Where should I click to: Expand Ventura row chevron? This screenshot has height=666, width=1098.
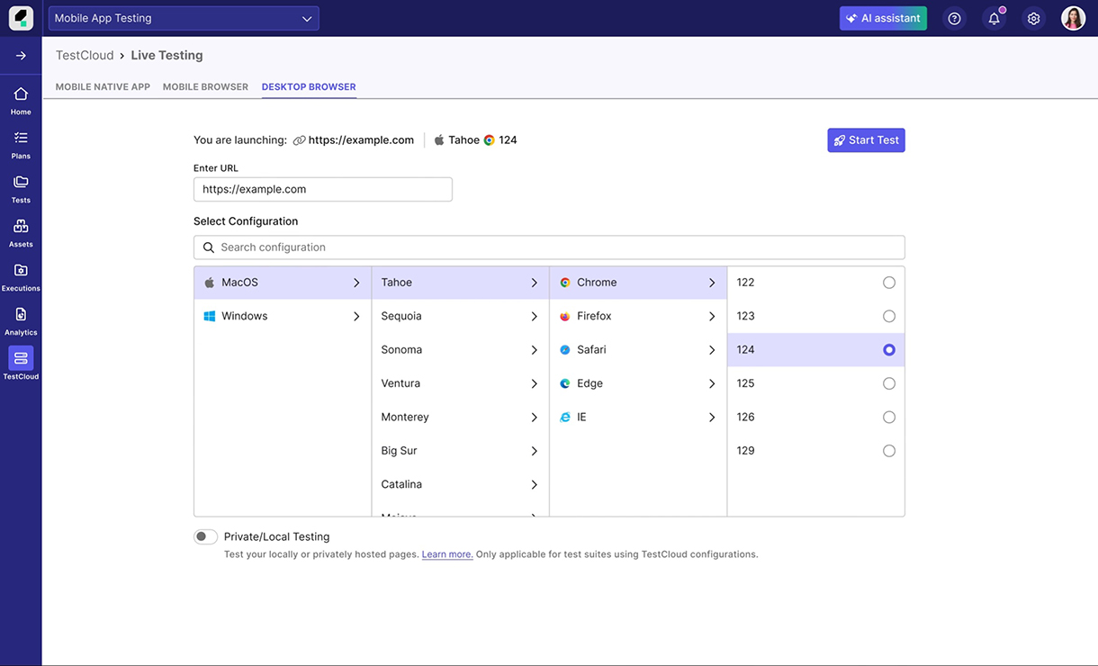click(534, 383)
